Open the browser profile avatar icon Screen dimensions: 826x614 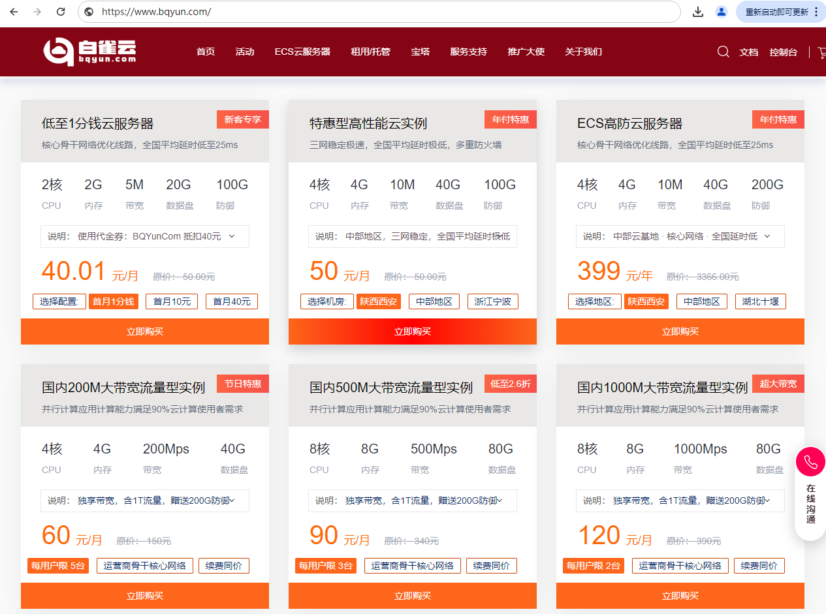[721, 12]
